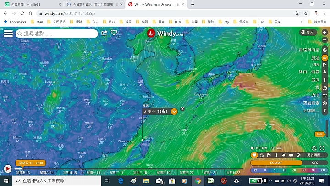Click the location search input field
This screenshot has height=186, width=330.
tap(57, 34)
